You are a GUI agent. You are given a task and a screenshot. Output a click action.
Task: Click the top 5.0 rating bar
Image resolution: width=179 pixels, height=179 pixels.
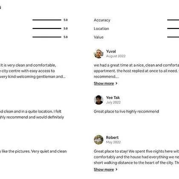[x=47, y=20]
